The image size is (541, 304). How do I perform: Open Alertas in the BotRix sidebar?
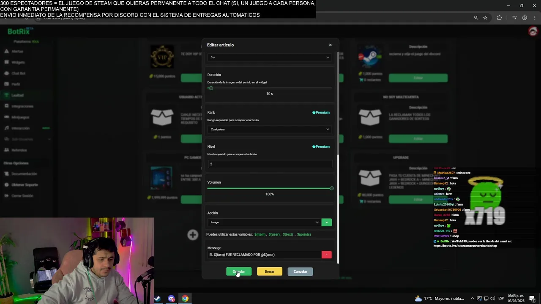click(17, 52)
